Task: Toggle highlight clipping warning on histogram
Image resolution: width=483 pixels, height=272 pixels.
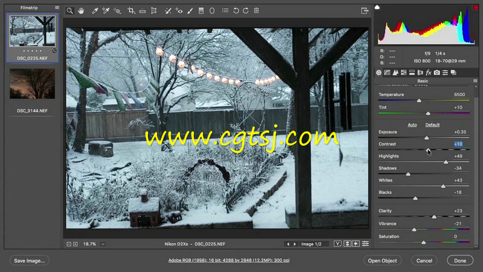Action: (x=476, y=7)
